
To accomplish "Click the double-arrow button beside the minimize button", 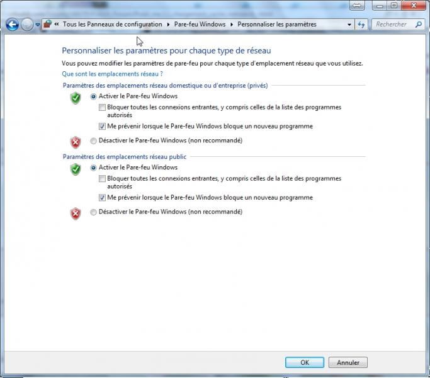I will coord(357,6).
